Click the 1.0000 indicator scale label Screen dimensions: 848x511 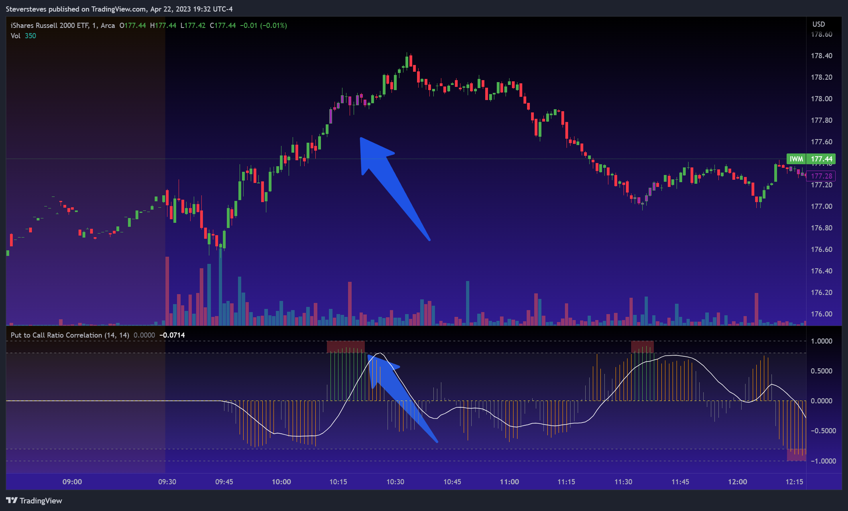[x=821, y=341]
